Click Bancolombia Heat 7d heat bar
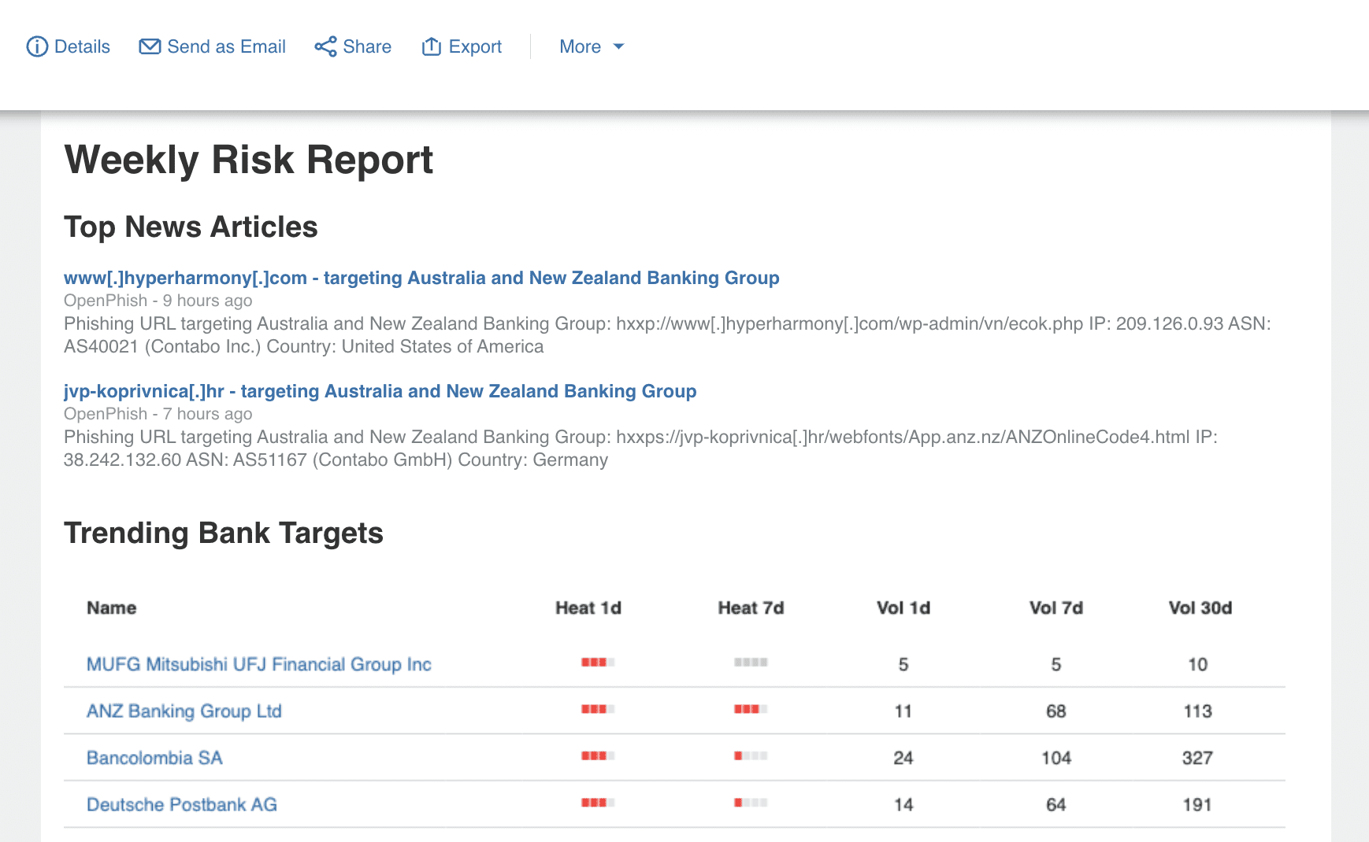 point(751,755)
